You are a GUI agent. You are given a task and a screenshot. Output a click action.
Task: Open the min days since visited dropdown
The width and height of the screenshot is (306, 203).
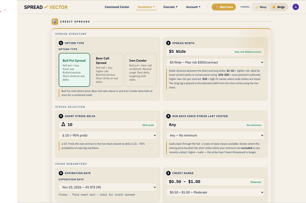tap(215, 135)
